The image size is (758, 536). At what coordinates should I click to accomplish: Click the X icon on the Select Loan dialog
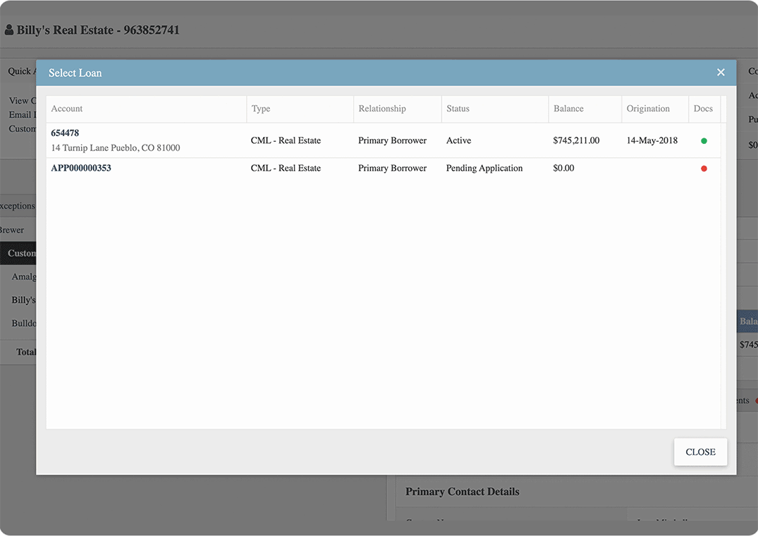coord(721,72)
